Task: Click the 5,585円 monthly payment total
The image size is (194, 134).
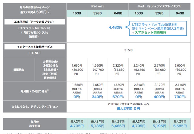Action: [x=180, y=125]
